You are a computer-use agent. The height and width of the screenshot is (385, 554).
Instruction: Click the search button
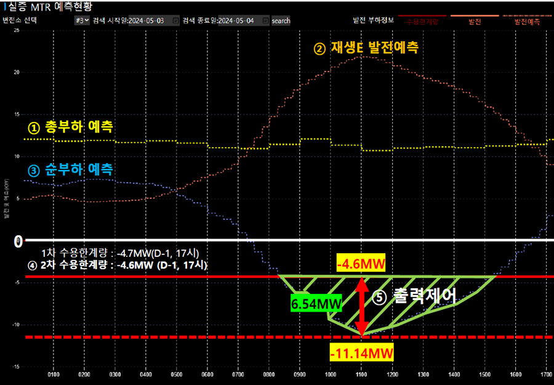(281, 20)
